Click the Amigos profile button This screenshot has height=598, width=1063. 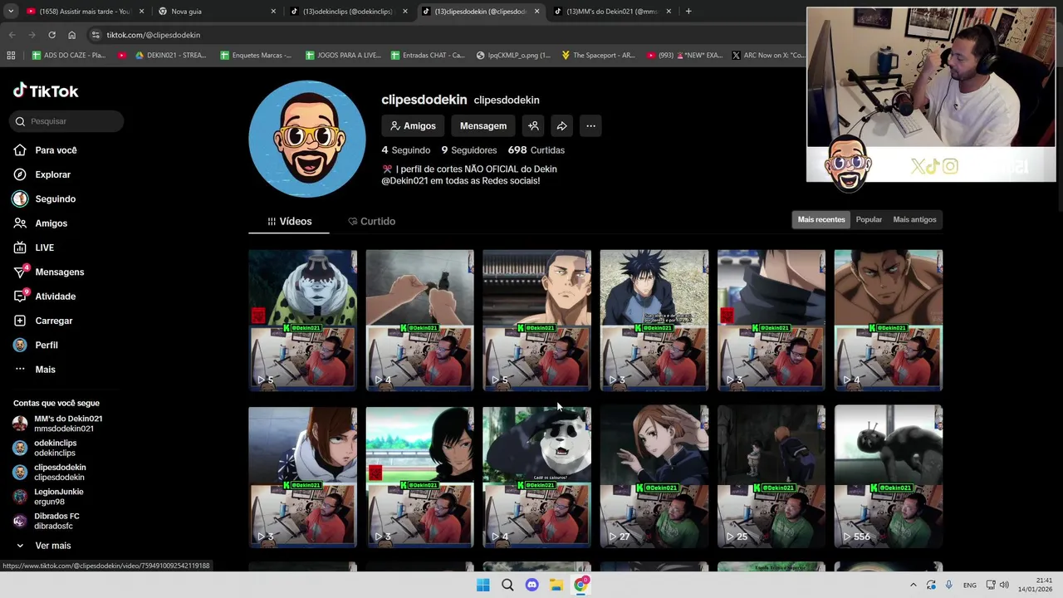413,126
